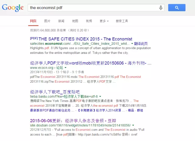Switch to the 图片 tab
The height and width of the screenshot is (141, 195).
(47, 21)
